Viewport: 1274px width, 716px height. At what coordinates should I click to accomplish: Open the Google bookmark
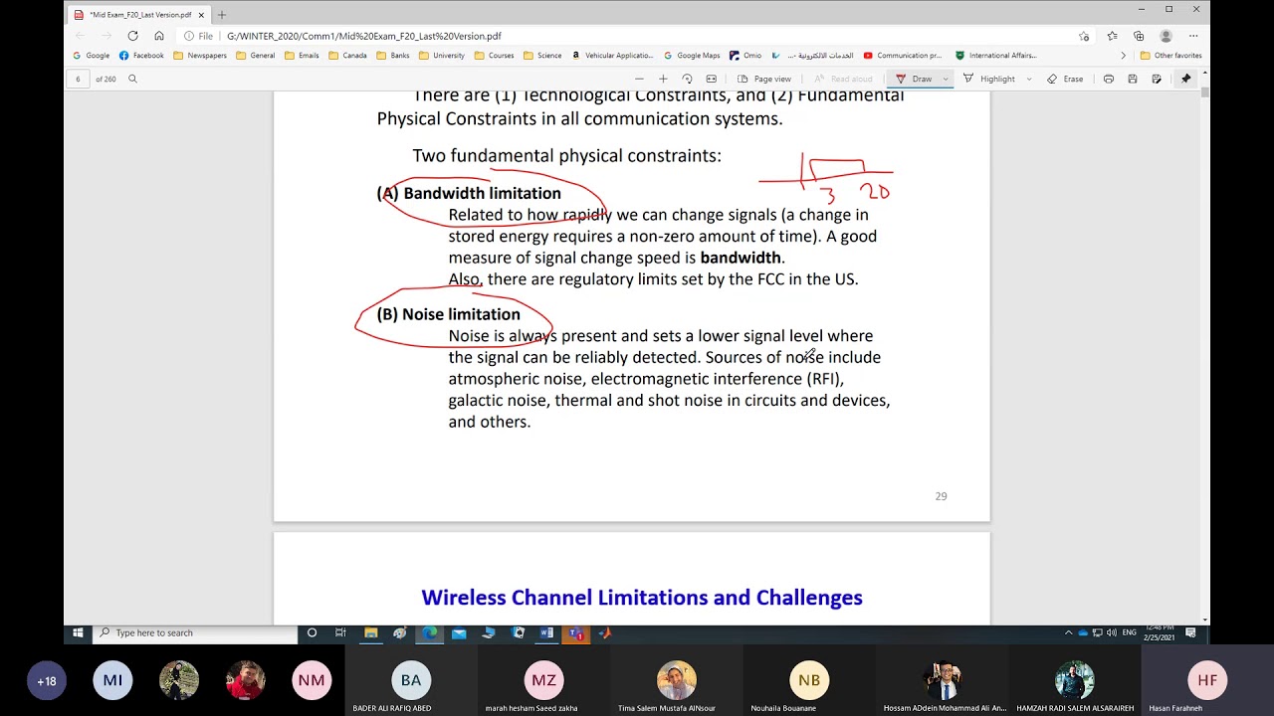(x=92, y=56)
